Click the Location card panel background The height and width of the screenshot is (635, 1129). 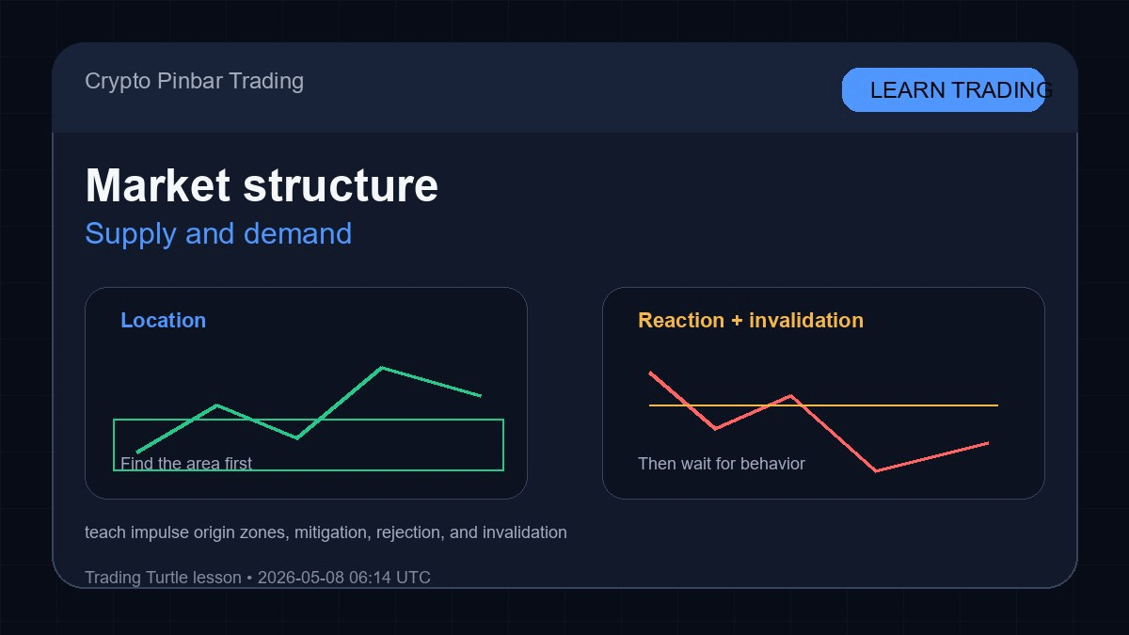[x=306, y=393]
